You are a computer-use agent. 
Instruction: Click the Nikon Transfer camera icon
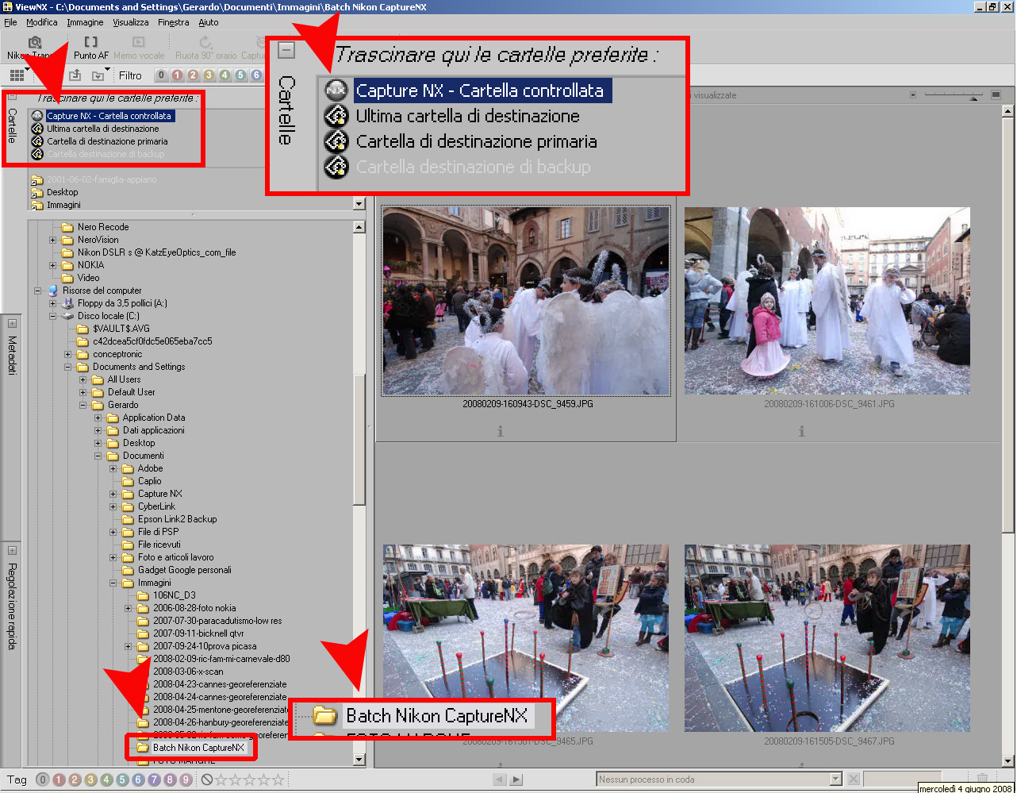tap(34, 42)
